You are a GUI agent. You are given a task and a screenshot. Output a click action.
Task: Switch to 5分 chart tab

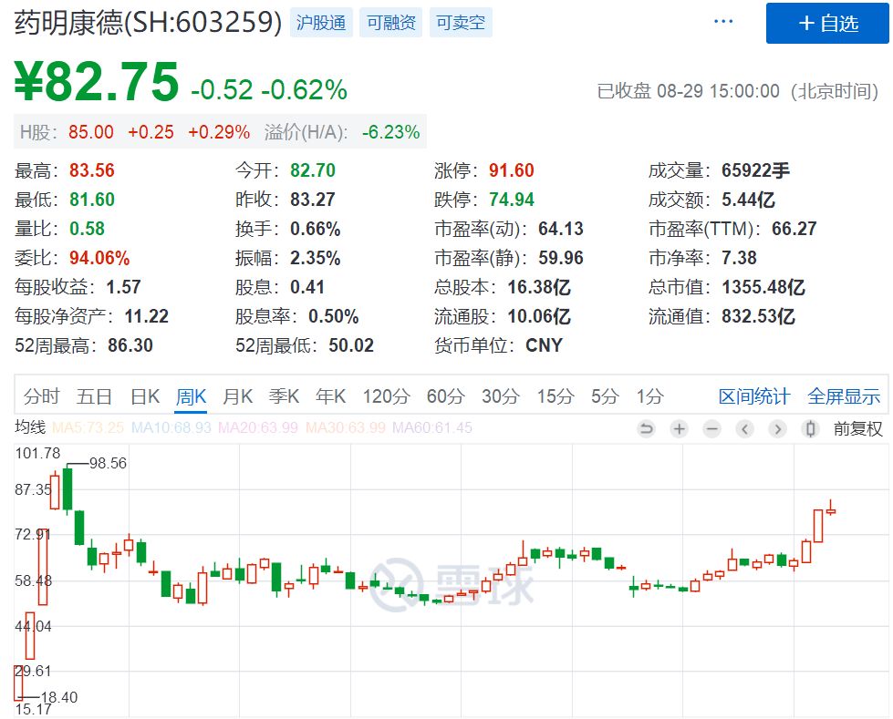click(605, 395)
